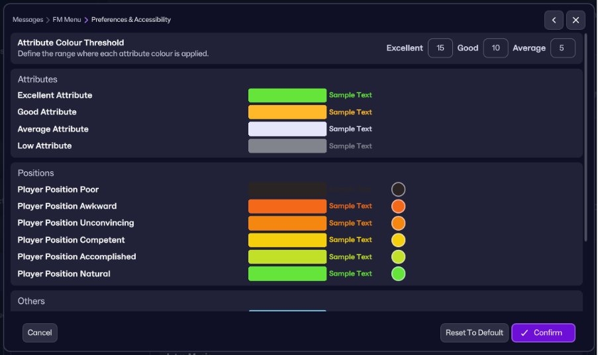Confirm the colour preference changes

click(543, 333)
